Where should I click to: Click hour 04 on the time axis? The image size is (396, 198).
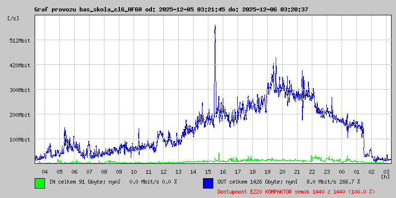tap(45, 171)
